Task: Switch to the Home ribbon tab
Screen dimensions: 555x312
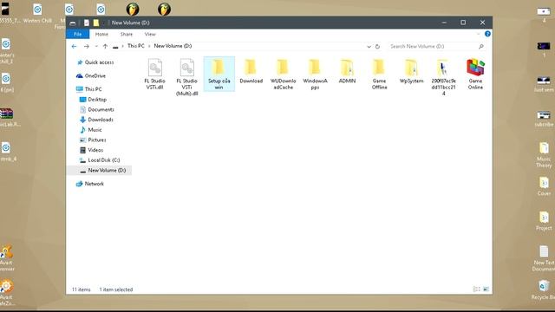Action: point(101,34)
